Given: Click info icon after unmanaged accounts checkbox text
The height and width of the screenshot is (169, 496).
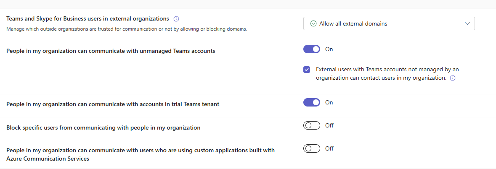Looking at the screenshot, I should [x=453, y=78].
